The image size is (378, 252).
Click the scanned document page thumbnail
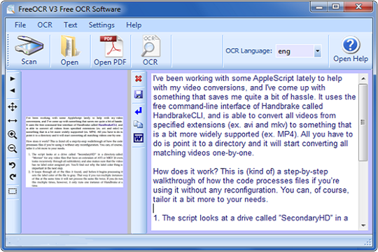click(x=74, y=152)
